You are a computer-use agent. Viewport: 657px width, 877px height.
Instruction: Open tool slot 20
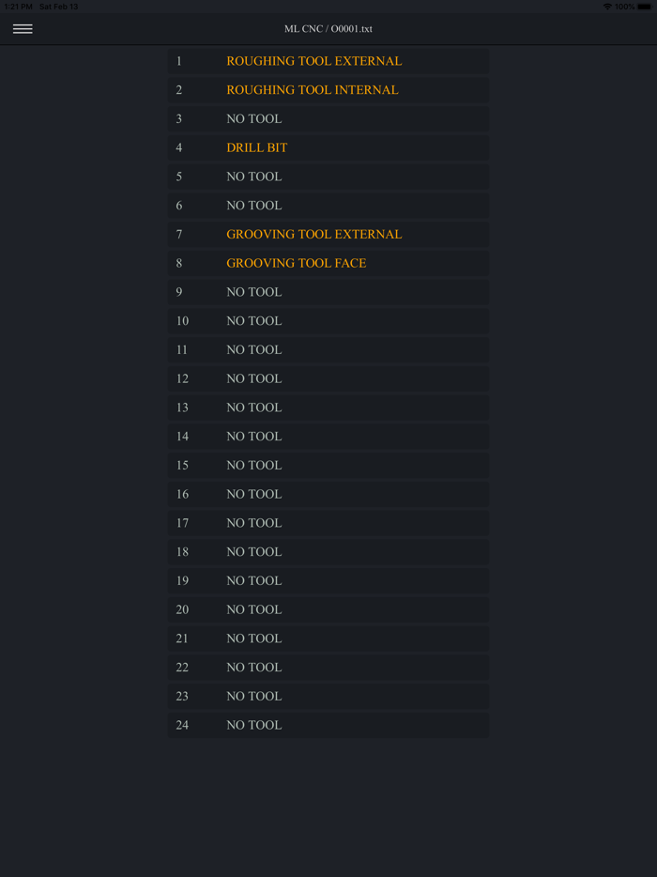tap(328, 610)
